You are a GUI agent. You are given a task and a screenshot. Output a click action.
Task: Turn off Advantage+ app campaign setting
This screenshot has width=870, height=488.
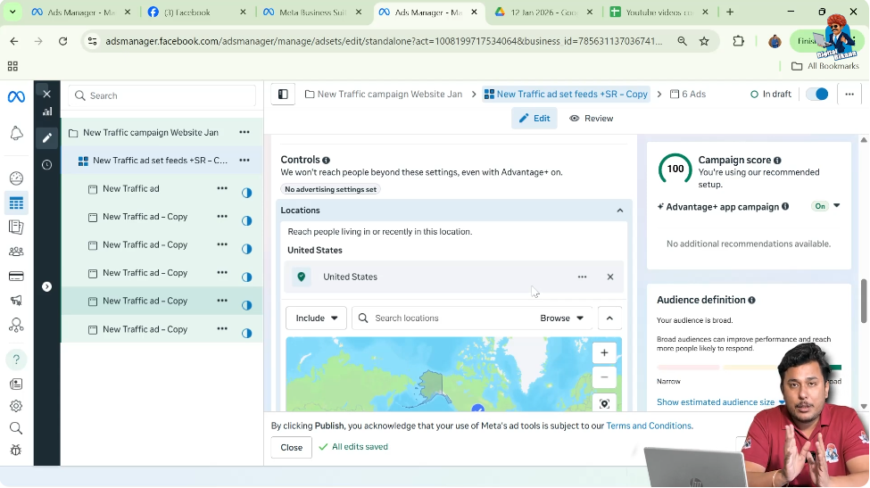pos(826,206)
